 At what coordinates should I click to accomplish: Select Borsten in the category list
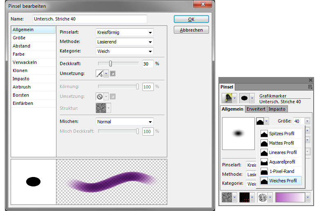pyautogui.click(x=33, y=95)
